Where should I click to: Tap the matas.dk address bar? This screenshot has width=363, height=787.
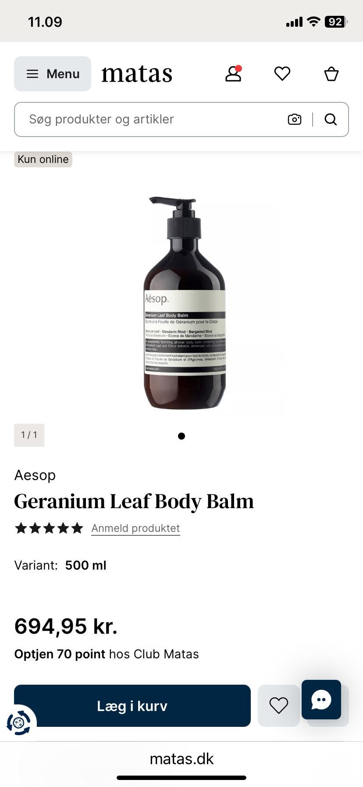(181, 759)
